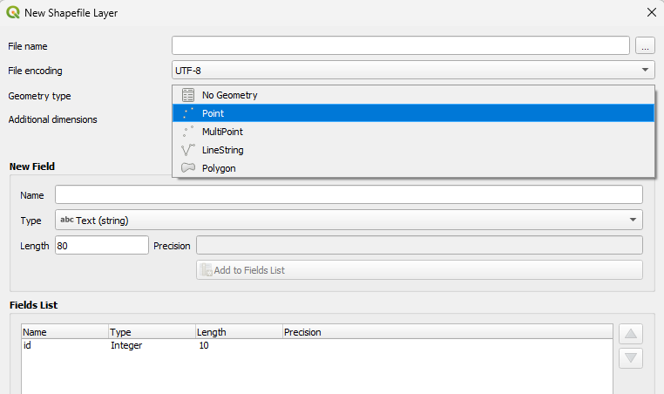The width and height of the screenshot is (664, 394).
Task: Choose Point from geometry type list
Action: click(x=413, y=113)
